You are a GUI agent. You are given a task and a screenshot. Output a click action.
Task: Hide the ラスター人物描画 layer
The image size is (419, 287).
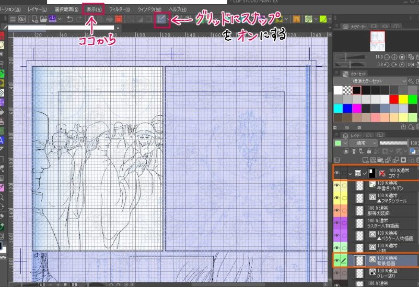tap(337, 223)
